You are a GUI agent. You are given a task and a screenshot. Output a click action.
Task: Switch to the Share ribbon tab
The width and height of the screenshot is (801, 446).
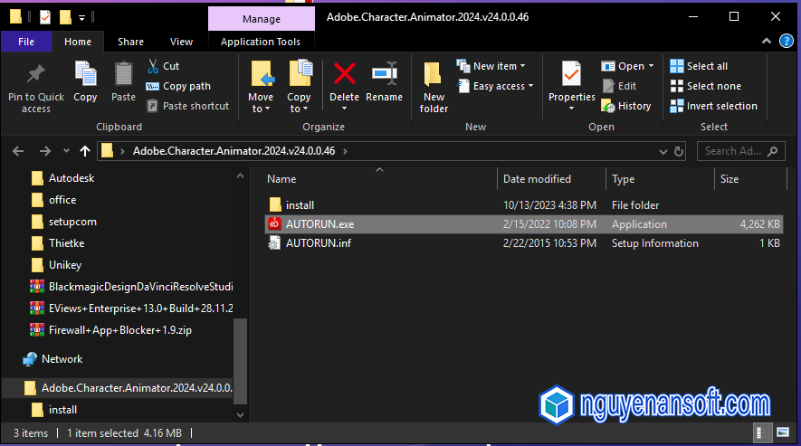tap(130, 42)
